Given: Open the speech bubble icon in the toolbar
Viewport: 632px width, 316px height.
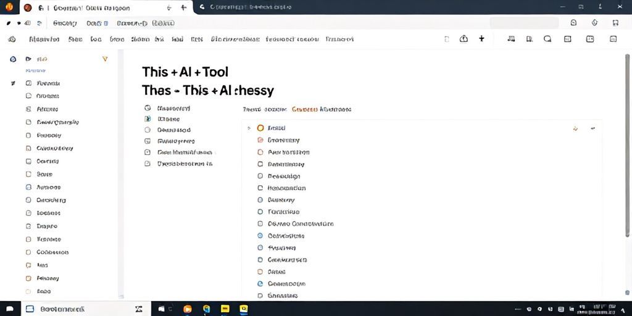Looking at the screenshot, I should point(547,39).
